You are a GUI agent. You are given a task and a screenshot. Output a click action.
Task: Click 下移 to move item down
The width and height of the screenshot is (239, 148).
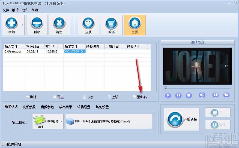point(88,97)
